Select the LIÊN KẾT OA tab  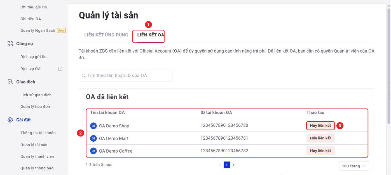151,35
